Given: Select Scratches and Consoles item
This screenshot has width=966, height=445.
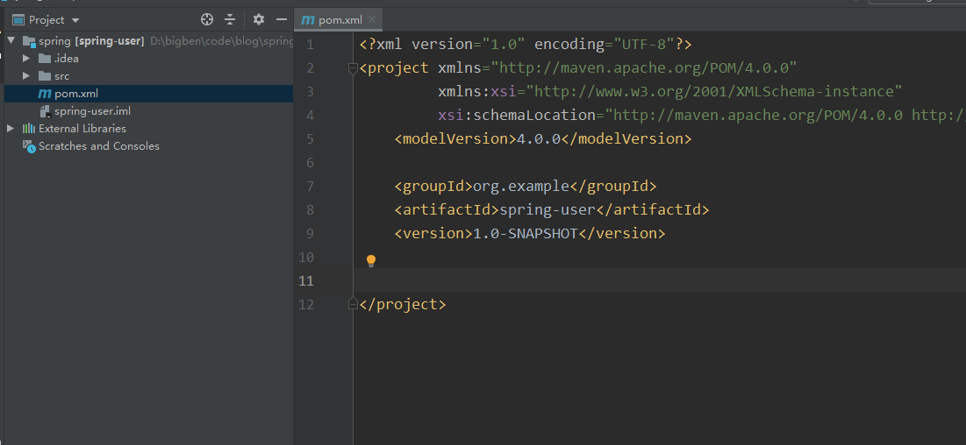Looking at the screenshot, I should click(98, 146).
